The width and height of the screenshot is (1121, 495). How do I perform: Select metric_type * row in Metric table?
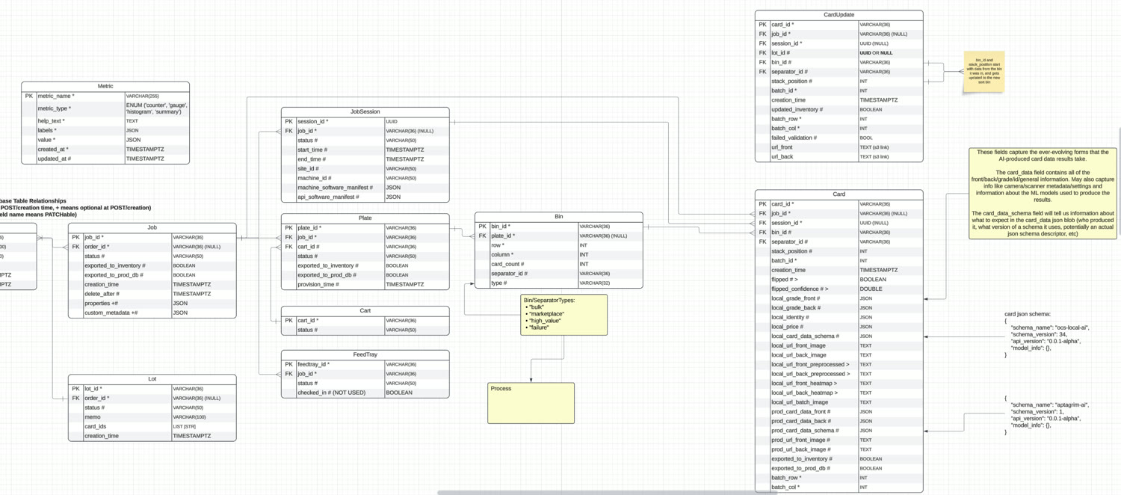pyautogui.click(x=105, y=108)
